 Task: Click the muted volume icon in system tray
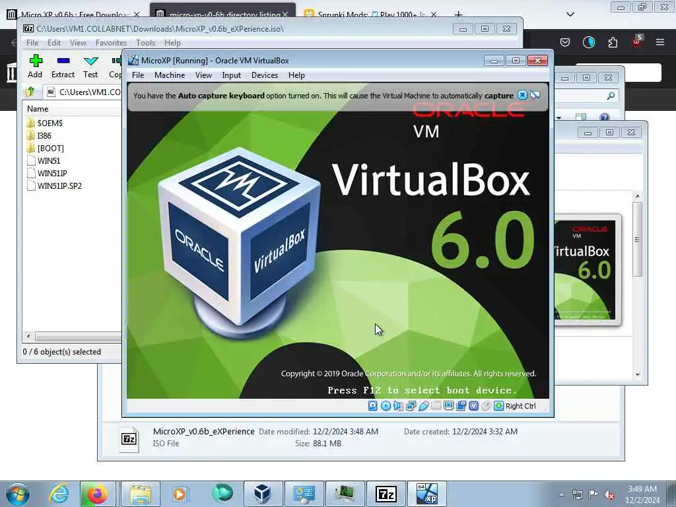coord(609,494)
